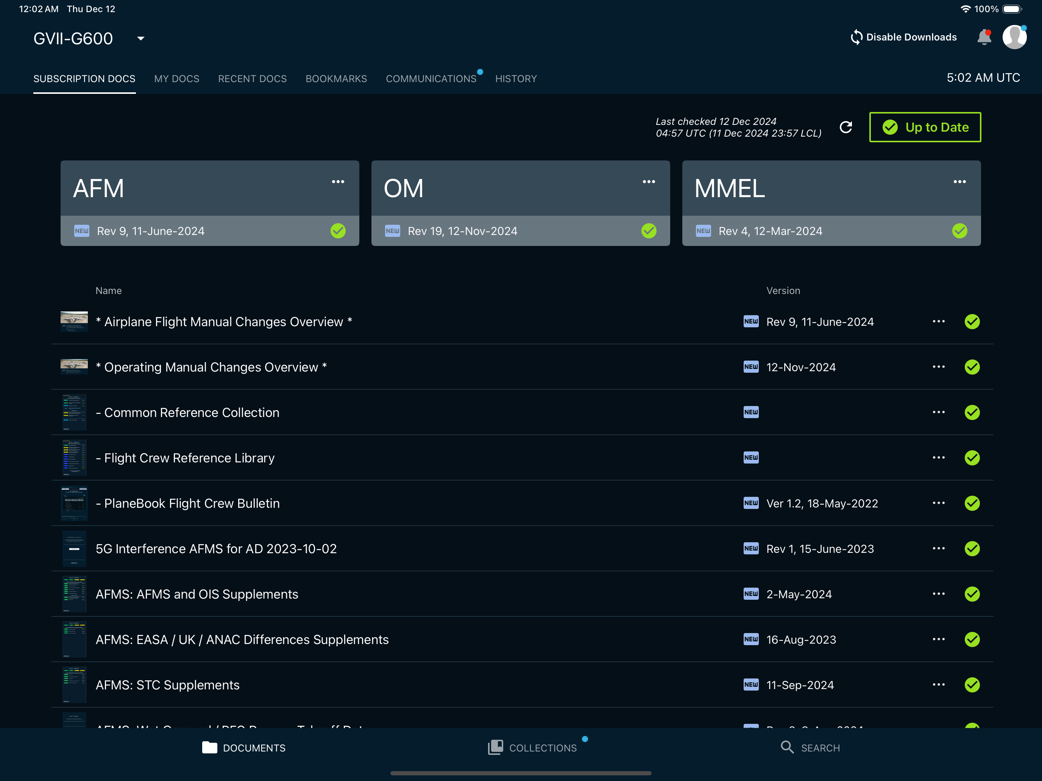
Task: Open more options for PlaneBook Flight Crew Bulletin
Action: (x=939, y=503)
